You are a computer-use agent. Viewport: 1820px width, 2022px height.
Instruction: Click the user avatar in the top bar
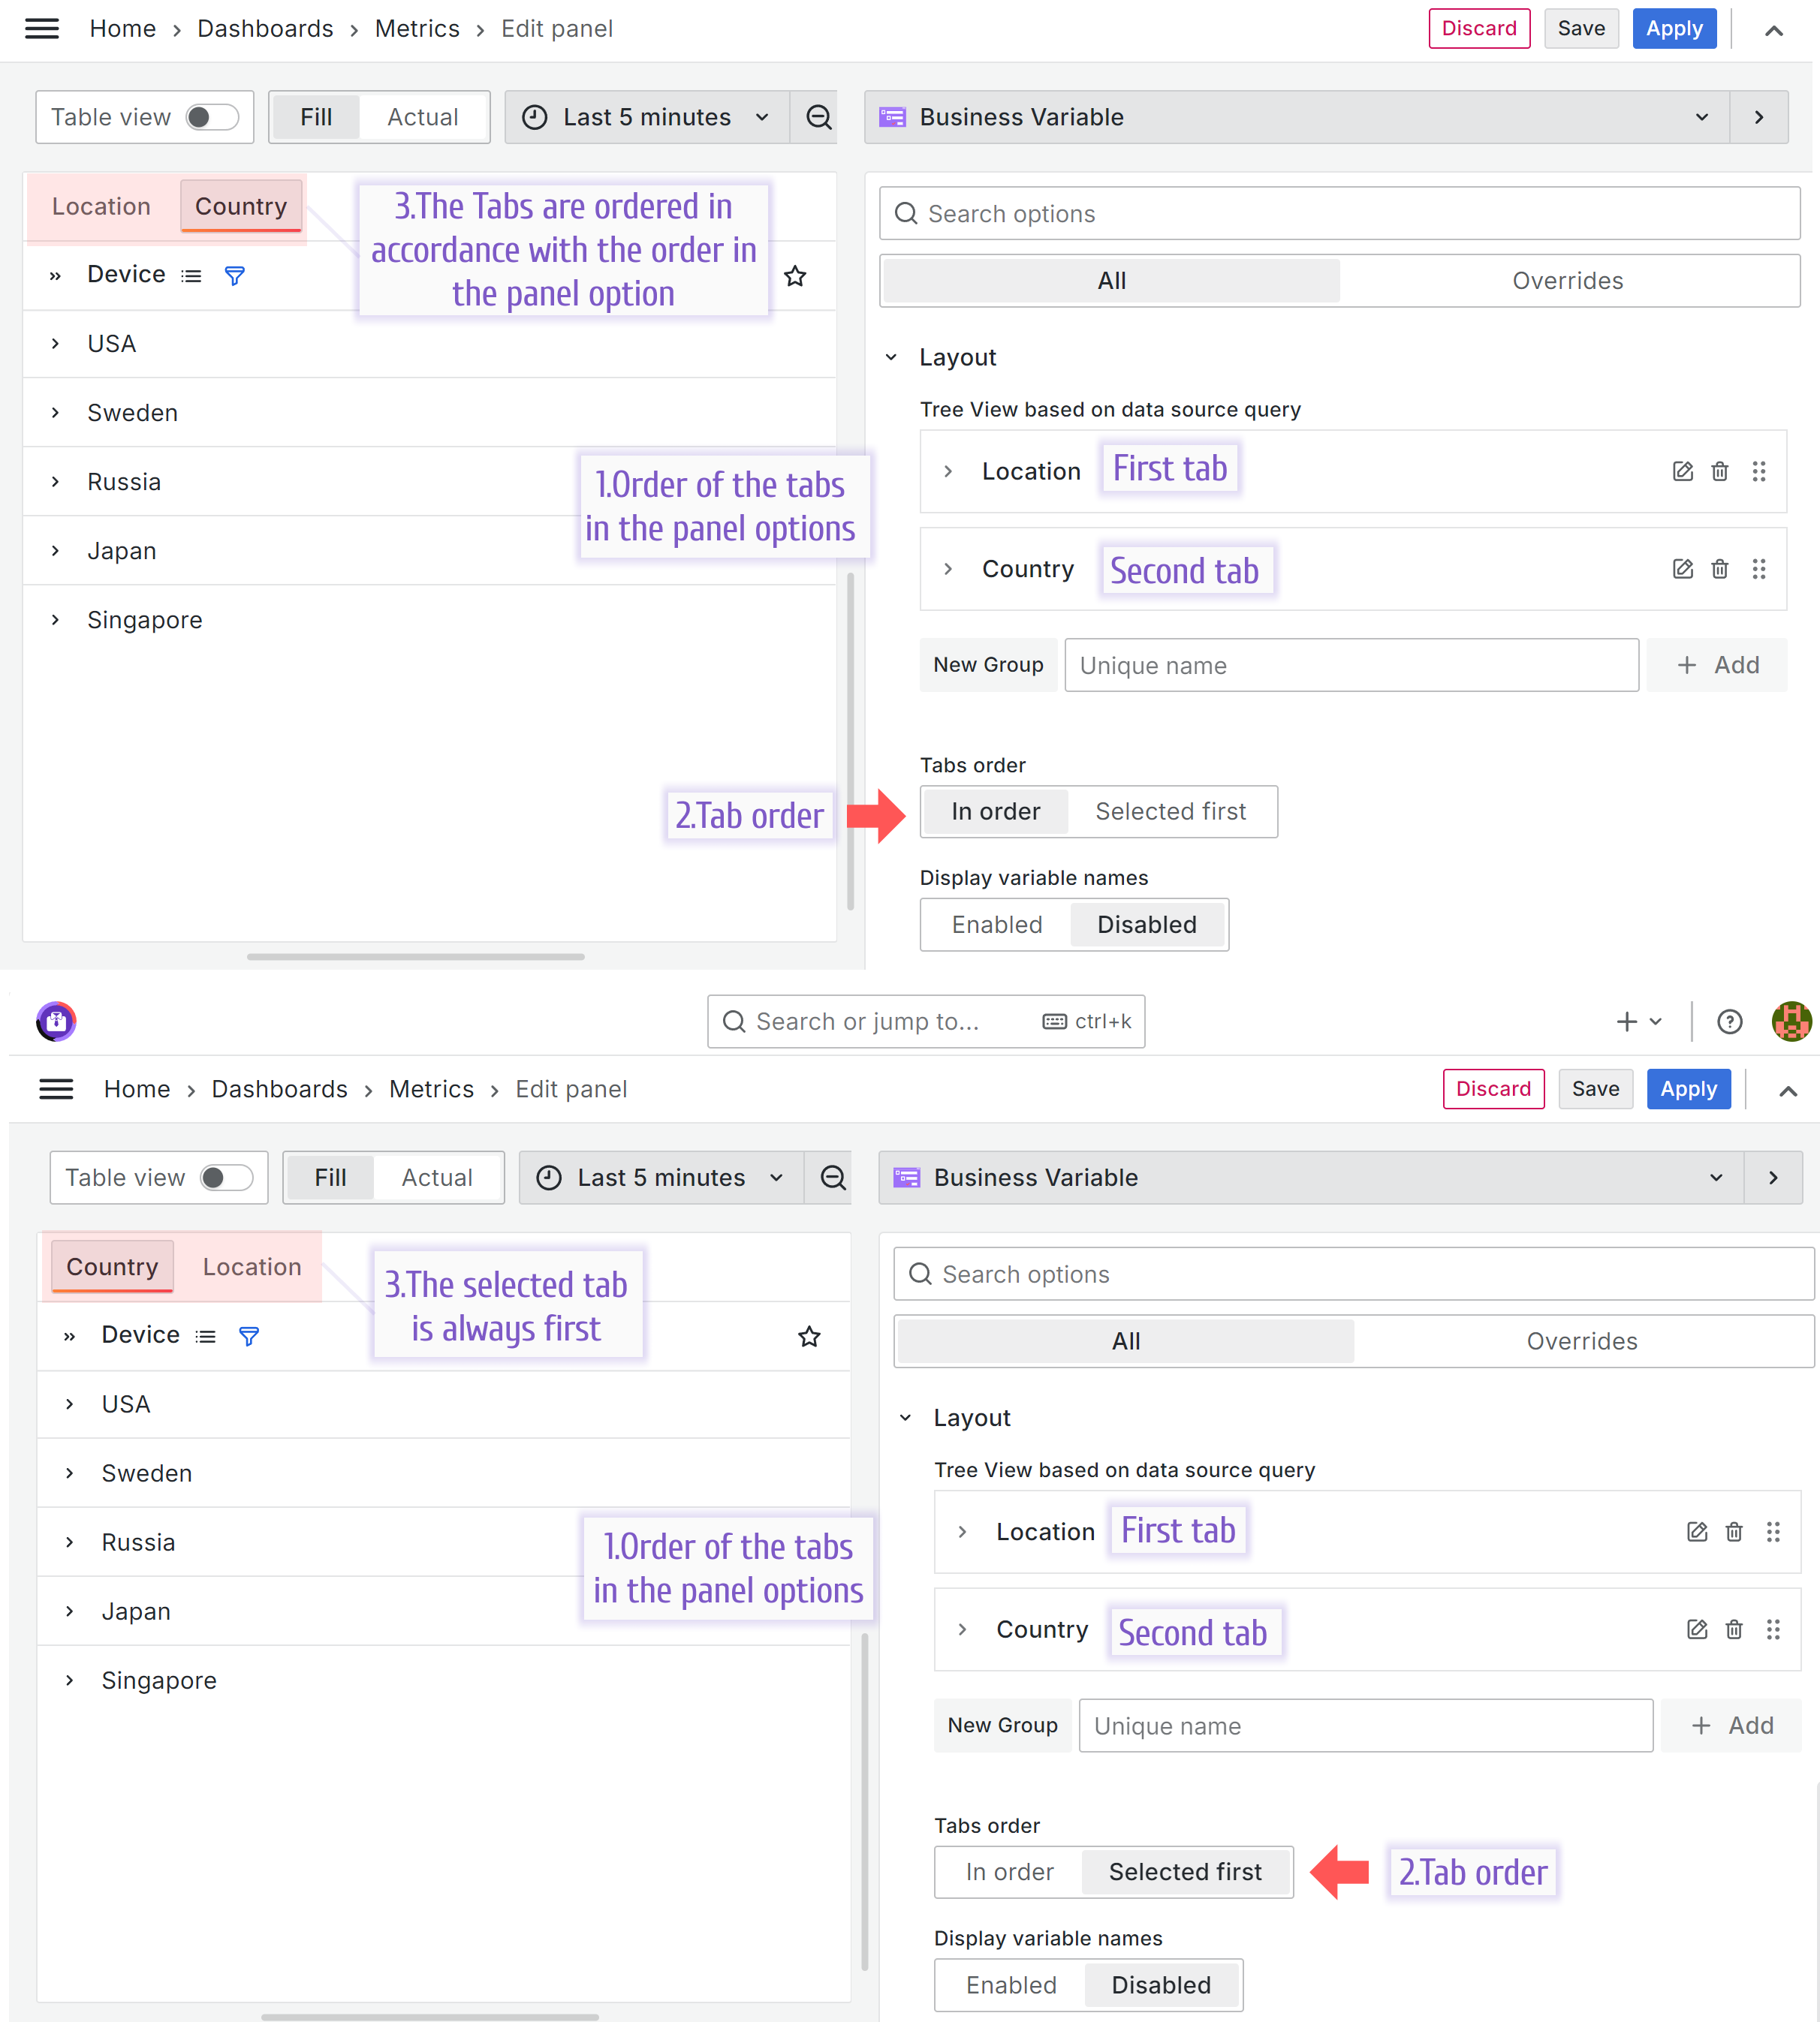pos(1790,1022)
